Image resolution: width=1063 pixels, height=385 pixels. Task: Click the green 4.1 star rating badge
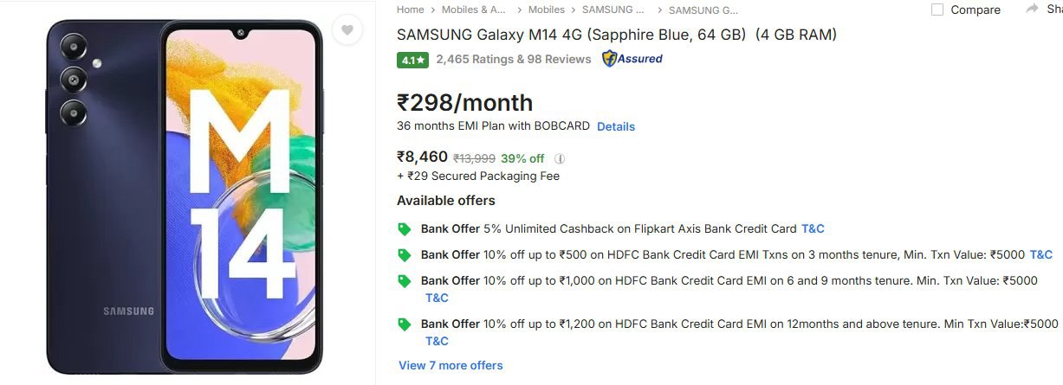[x=412, y=60]
